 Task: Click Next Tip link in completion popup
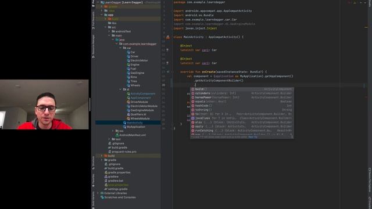tap(252, 137)
